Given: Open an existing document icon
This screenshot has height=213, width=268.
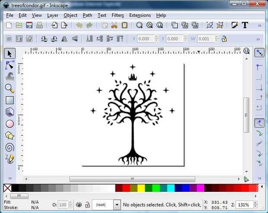Looking at the screenshot, I should [x=19, y=25].
